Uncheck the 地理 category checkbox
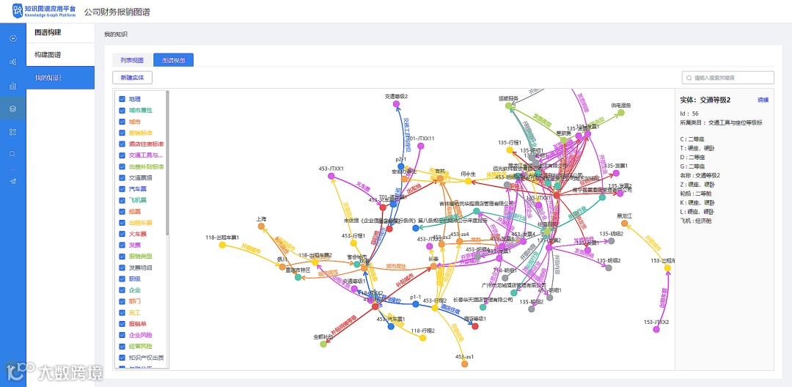 click(122, 99)
